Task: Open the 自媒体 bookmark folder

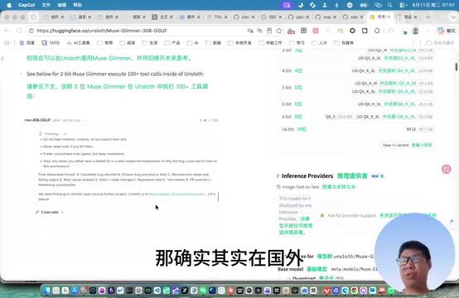Action: click(x=344, y=43)
